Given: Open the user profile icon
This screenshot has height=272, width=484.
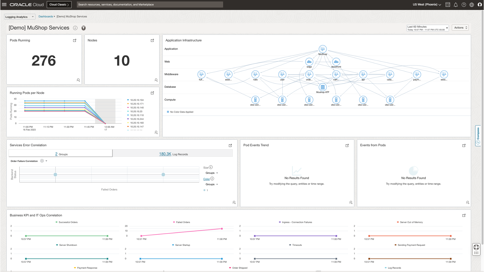Looking at the screenshot, I should pos(480,5).
